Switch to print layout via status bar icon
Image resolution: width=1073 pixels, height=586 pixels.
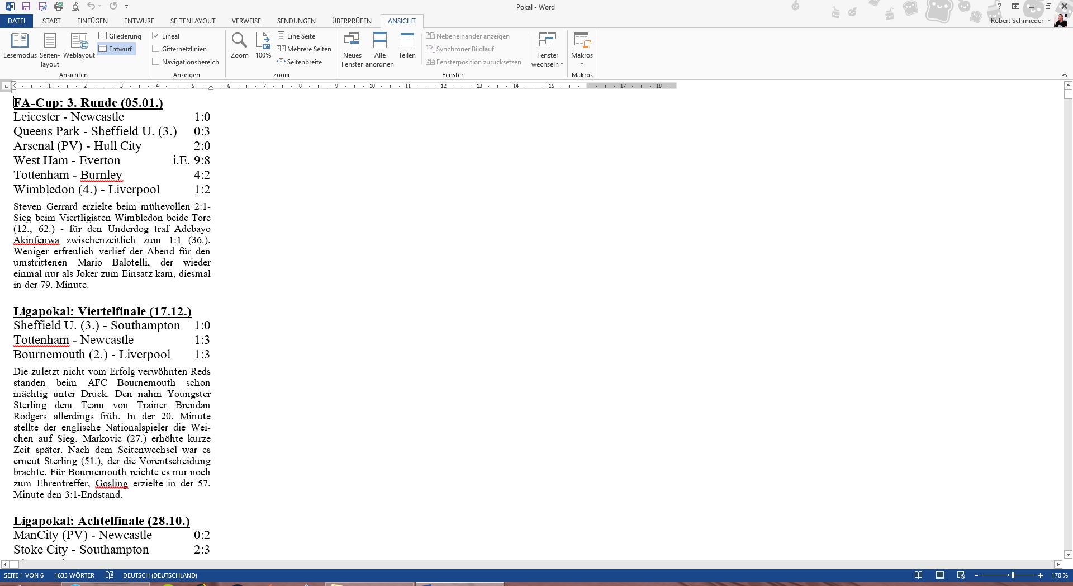[939, 575]
